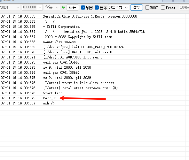Uncheck the 显示 checkbox
This screenshot has height=160, width=189.
97,8
